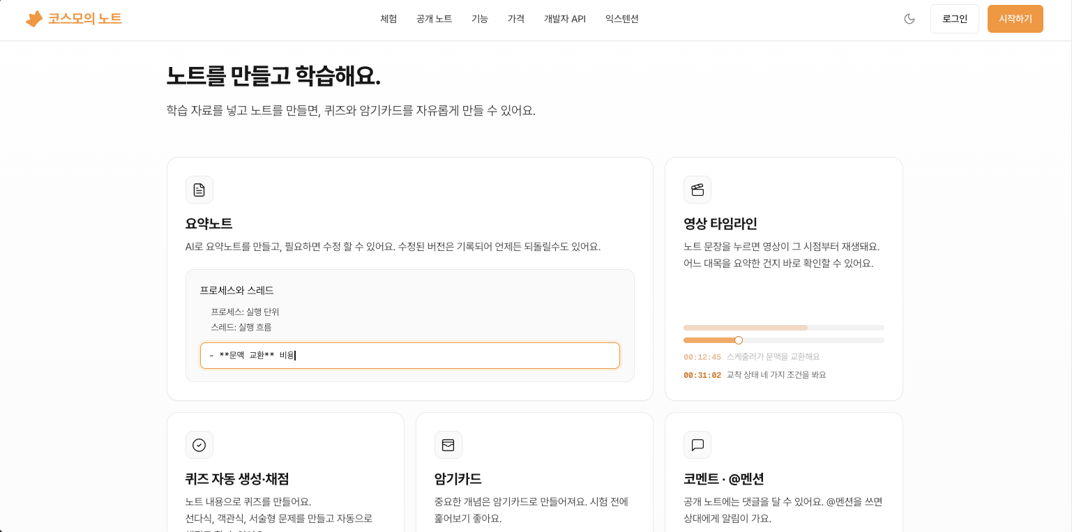This screenshot has height=532, width=1072.
Task: Click the 퀴즈 자동 생성·채점 heading
Action: [237, 479]
